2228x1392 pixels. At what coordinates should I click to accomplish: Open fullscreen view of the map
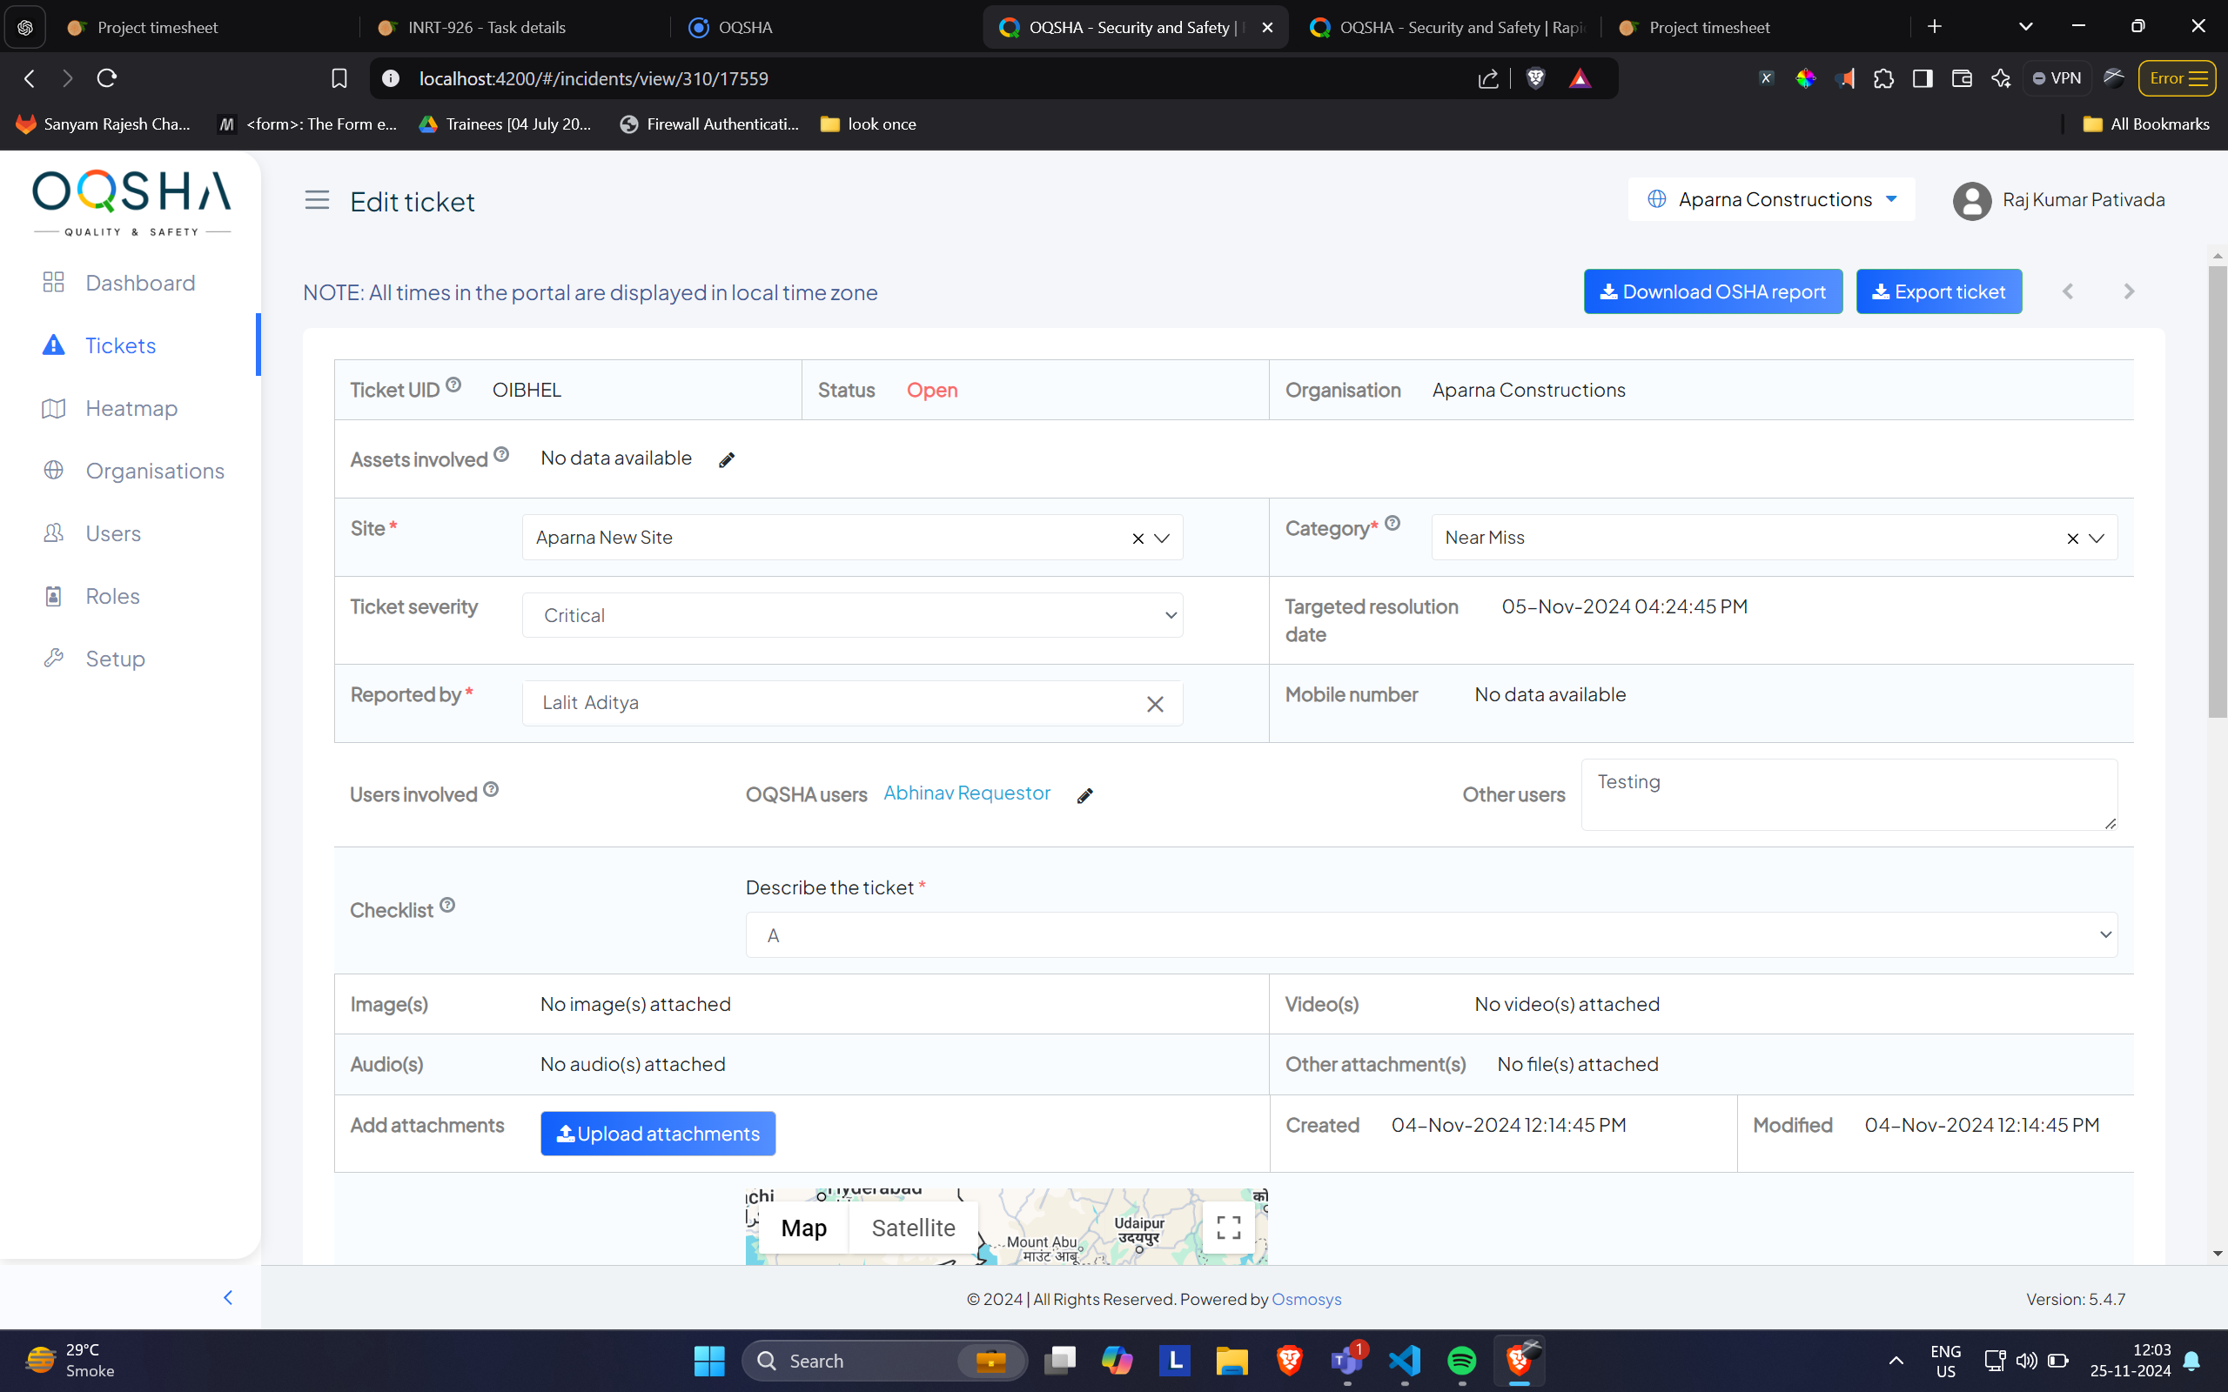pos(1228,1228)
